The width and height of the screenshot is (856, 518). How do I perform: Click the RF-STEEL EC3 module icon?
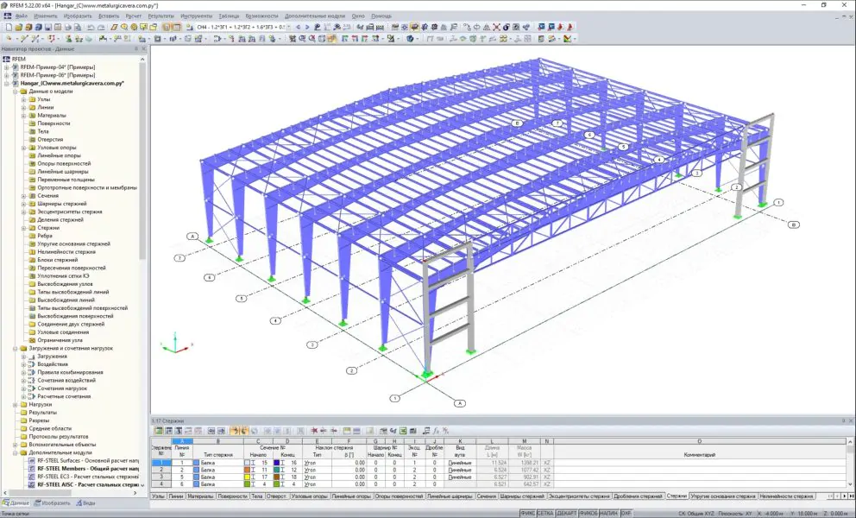[31, 477]
